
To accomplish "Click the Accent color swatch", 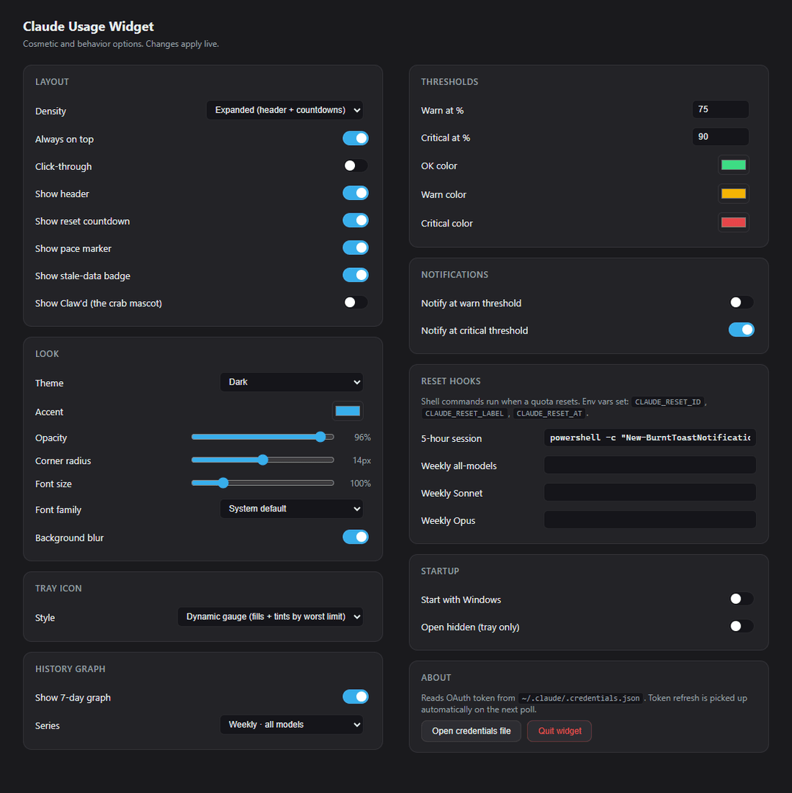I will 348,410.
